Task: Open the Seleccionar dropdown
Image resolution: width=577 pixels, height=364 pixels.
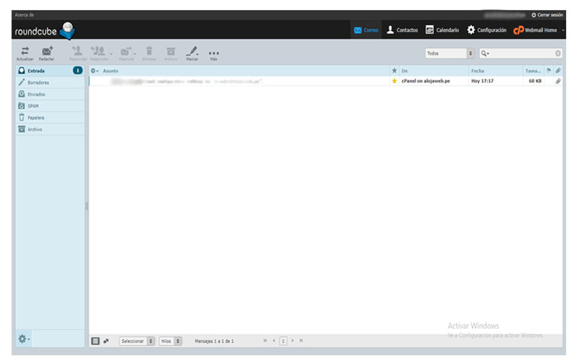Action: pos(137,341)
